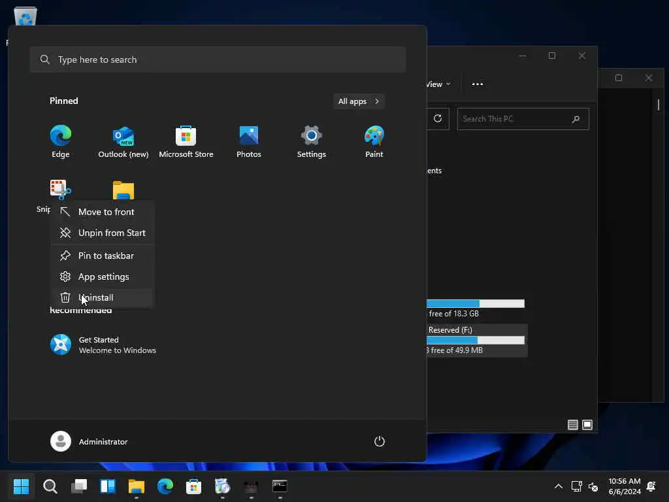Choose Unpin from Start

click(x=102, y=233)
